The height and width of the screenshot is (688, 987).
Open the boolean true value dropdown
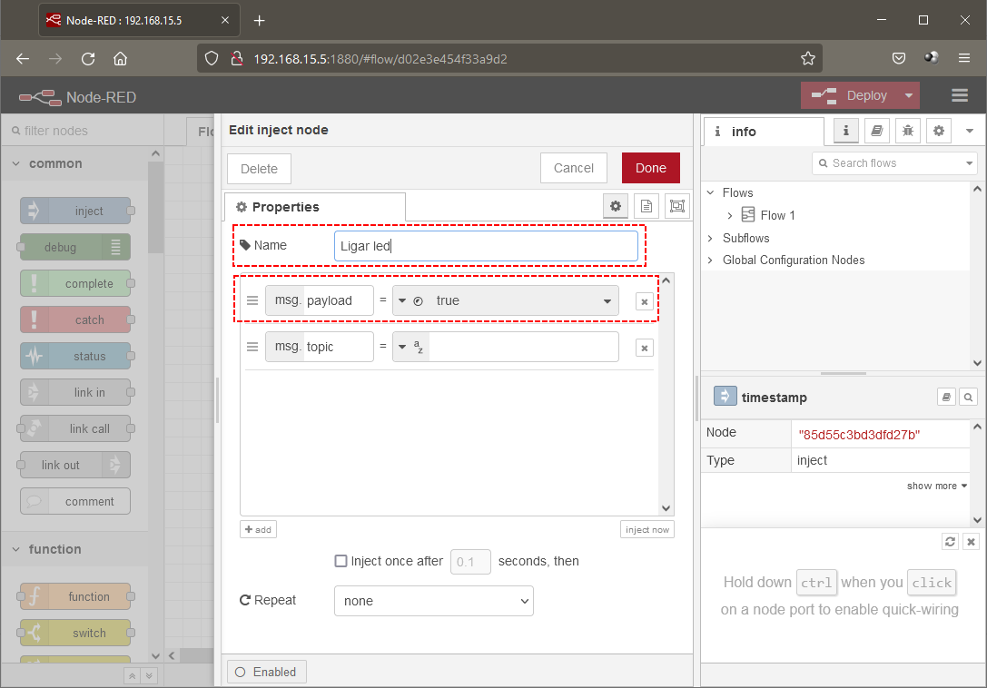tap(607, 300)
